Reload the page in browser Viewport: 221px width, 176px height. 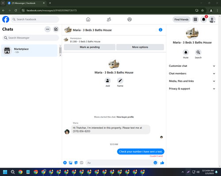point(15,11)
